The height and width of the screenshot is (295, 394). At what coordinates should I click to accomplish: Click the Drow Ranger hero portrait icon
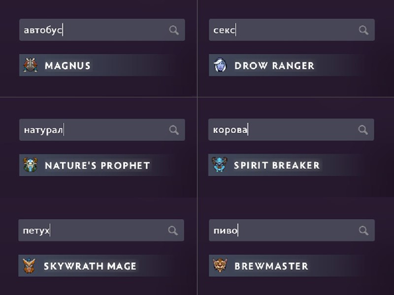coord(220,65)
